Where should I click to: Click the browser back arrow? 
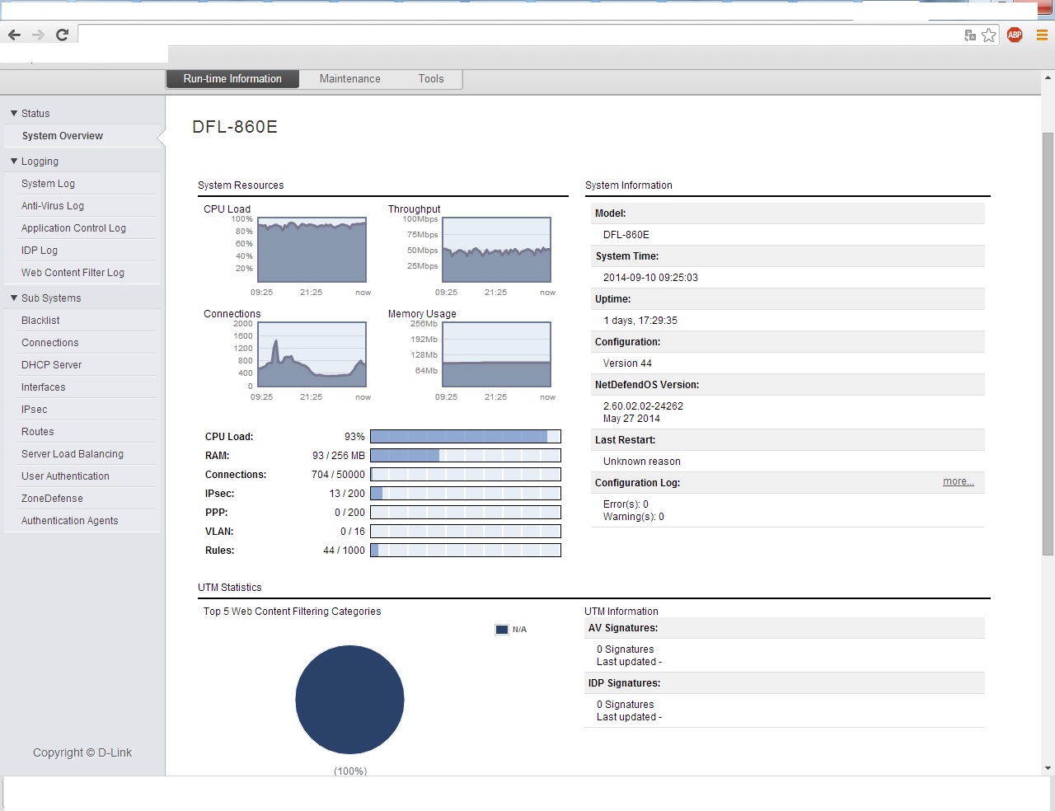[14, 35]
